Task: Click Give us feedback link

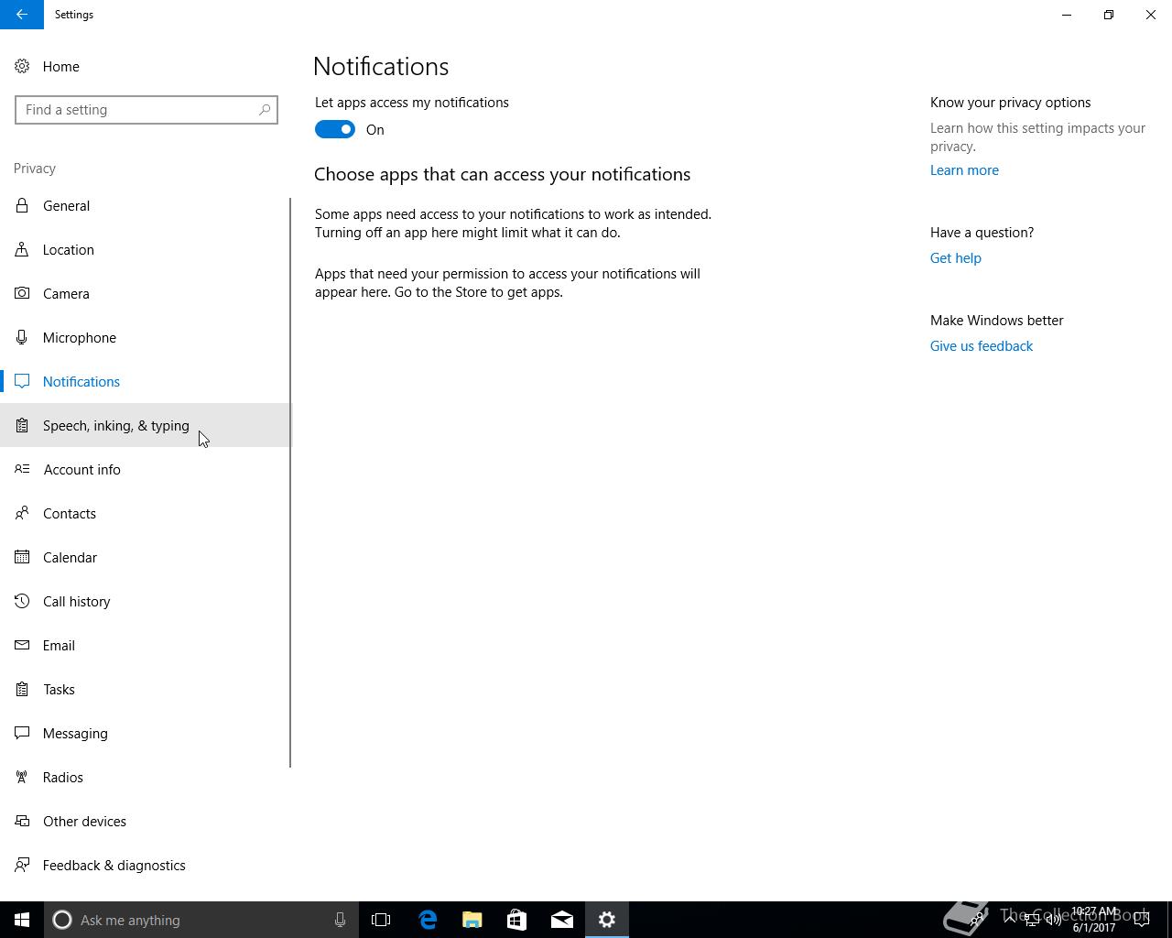Action: click(x=981, y=346)
